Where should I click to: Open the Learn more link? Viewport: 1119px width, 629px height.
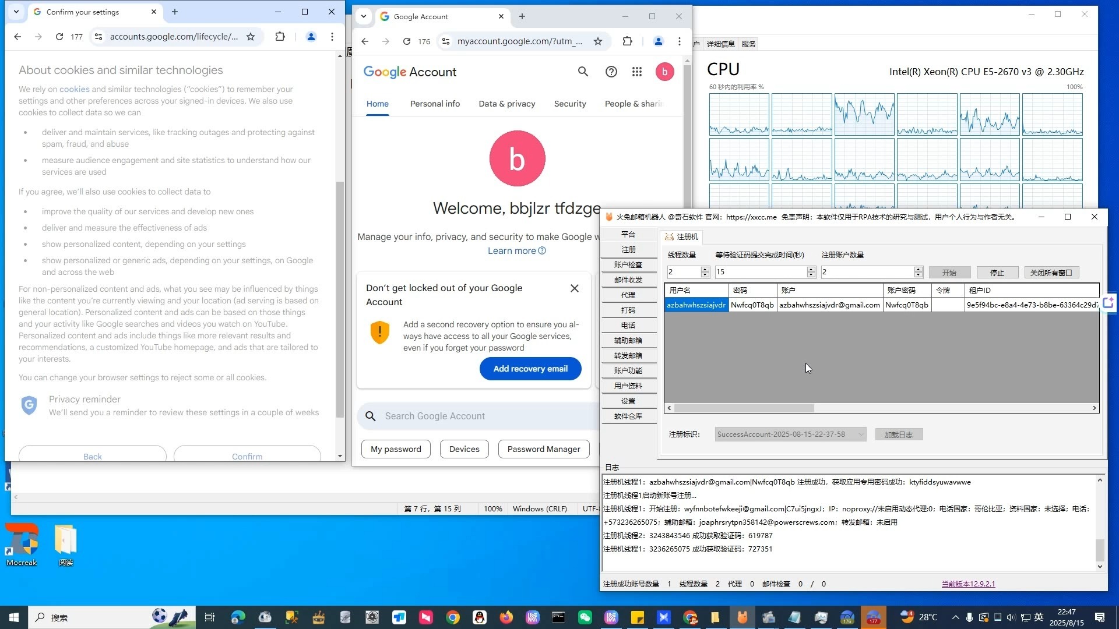pos(512,251)
